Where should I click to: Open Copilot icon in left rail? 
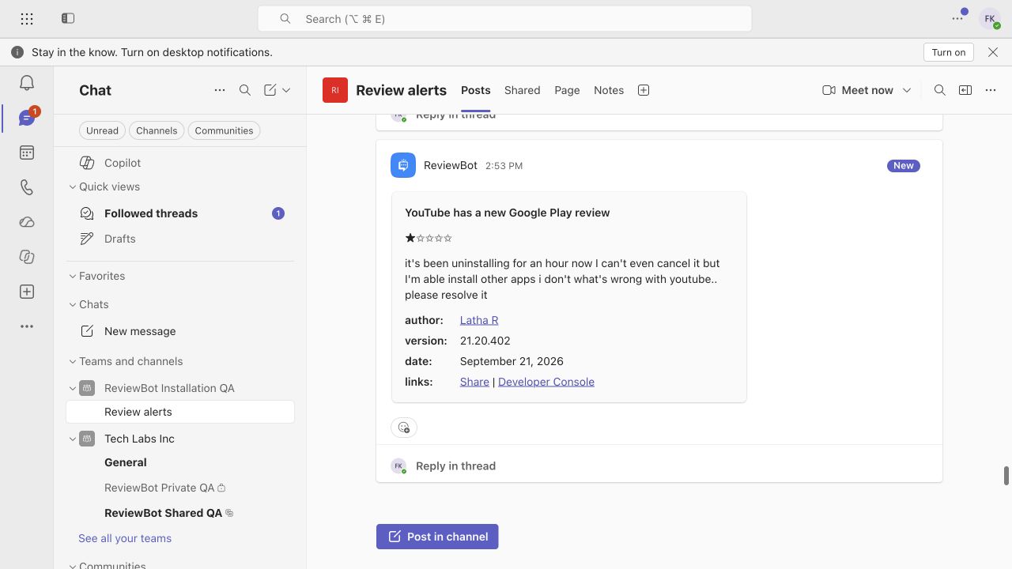tap(27, 257)
